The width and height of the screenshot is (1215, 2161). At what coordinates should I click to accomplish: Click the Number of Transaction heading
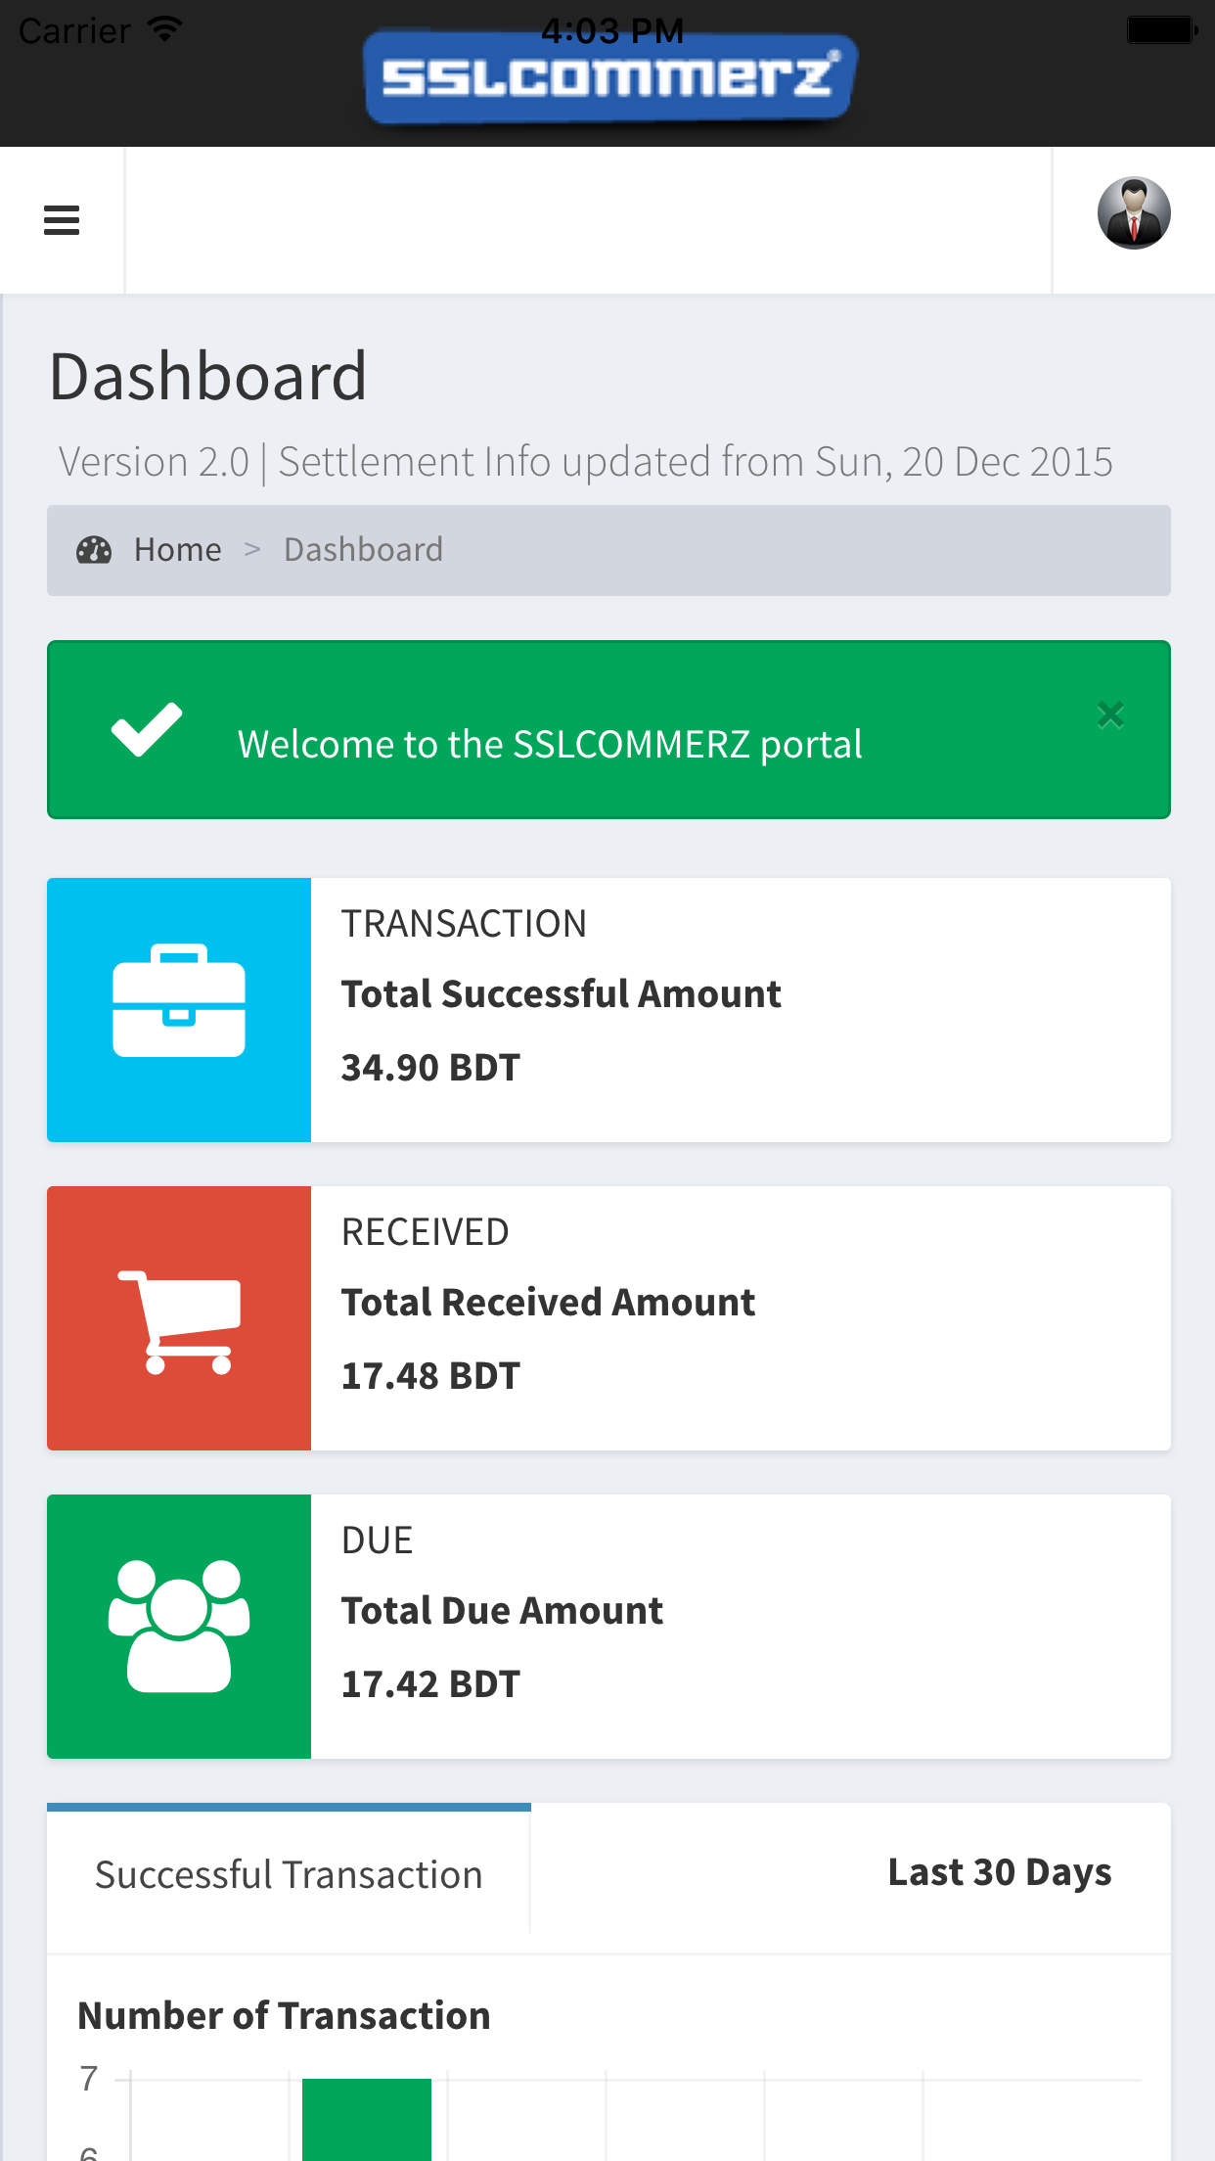coord(284,2016)
